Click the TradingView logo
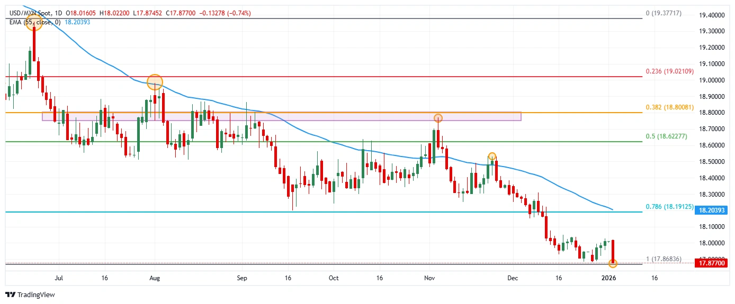Viewport: 735px width, 304px height. pos(30,294)
